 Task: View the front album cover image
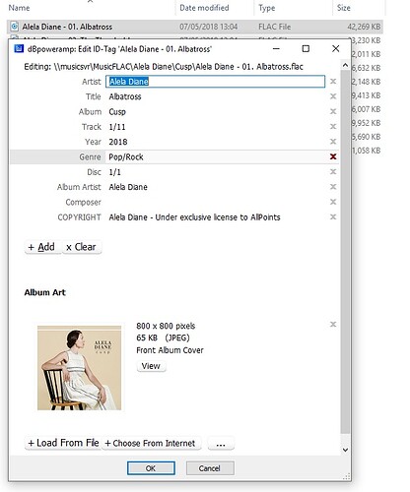point(151,366)
